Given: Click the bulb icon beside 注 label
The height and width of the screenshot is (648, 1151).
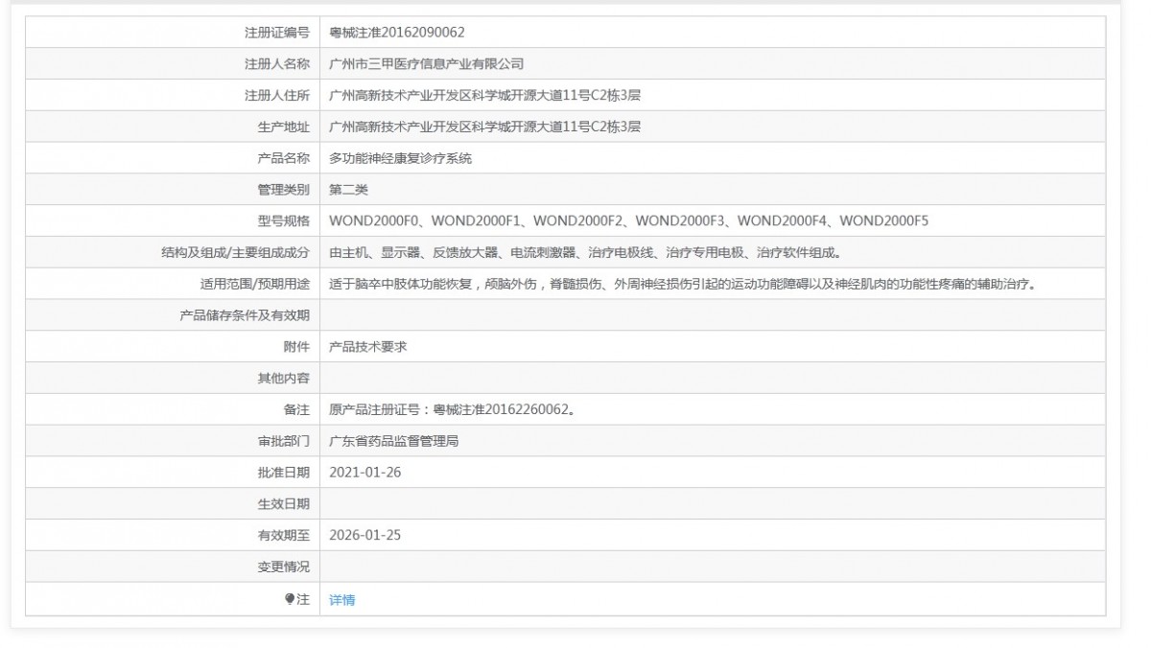Looking at the screenshot, I should tap(290, 599).
